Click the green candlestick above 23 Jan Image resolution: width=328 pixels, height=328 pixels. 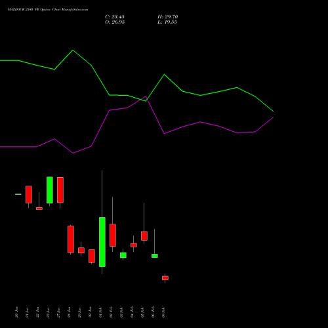pos(50,190)
